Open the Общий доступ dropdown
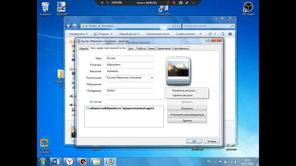This screenshot has height=166, width=296. (x=129, y=34)
